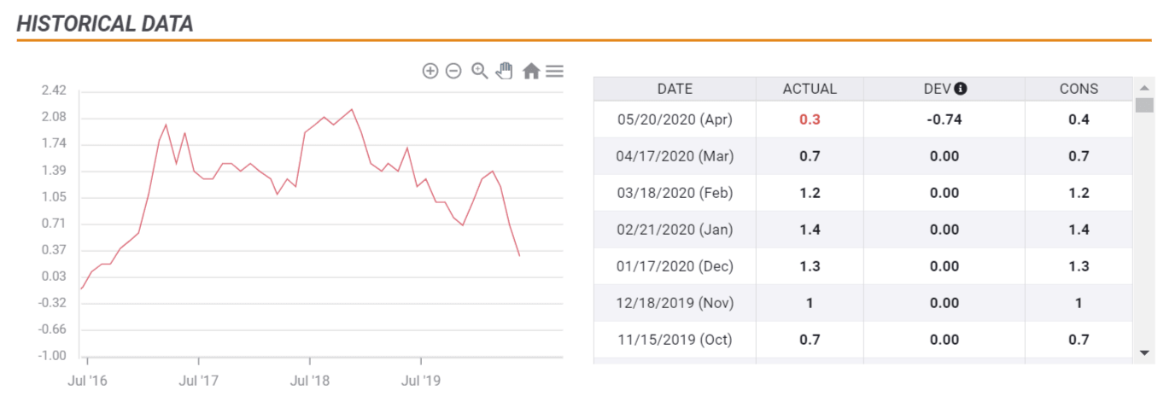Click the zoom in plus icon
1158x396 pixels.
tap(430, 71)
